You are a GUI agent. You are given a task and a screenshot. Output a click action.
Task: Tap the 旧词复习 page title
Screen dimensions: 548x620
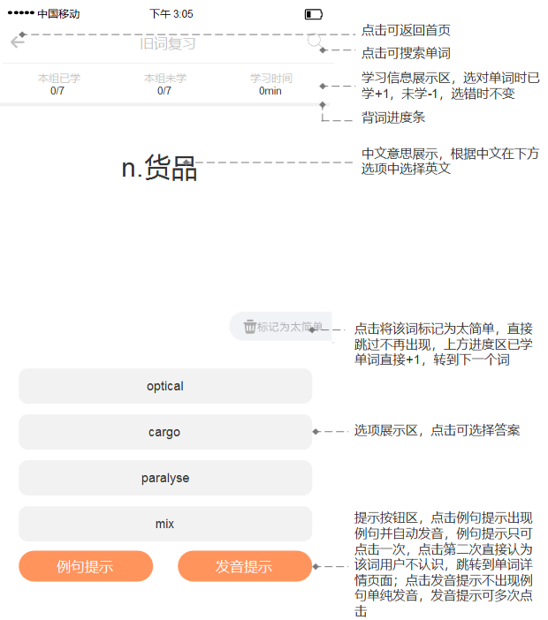pyautogui.click(x=168, y=43)
